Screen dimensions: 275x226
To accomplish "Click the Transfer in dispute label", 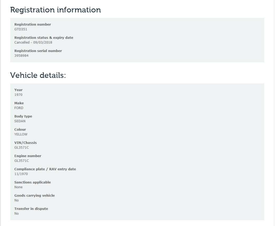I will pos(31,209).
